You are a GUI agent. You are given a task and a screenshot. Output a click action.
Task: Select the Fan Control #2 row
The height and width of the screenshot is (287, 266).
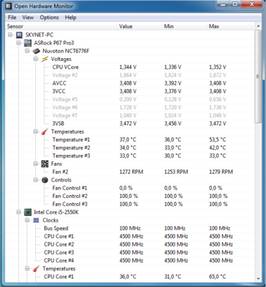click(129, 196)
